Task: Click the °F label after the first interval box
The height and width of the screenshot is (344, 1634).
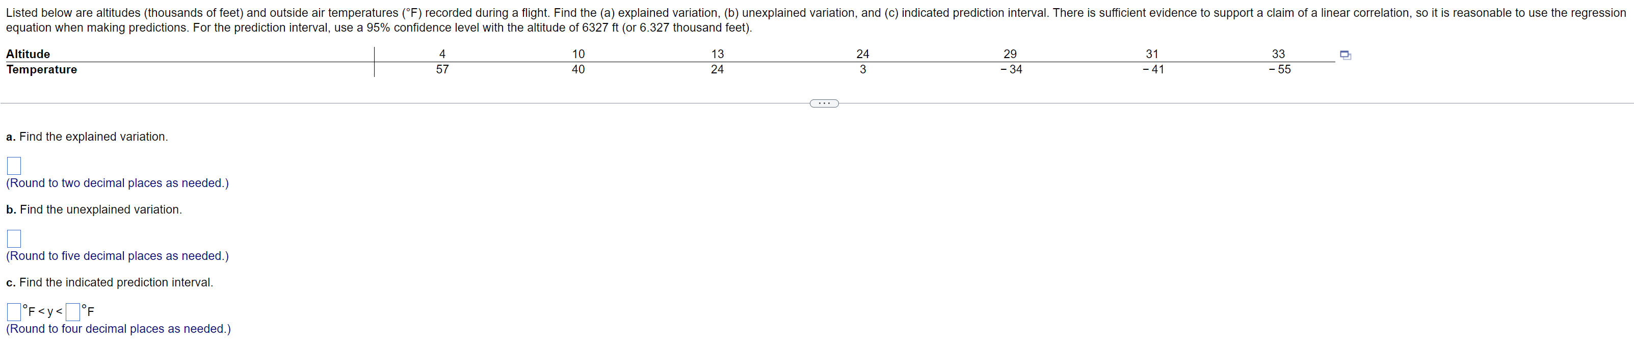Action: tap(28, 311)
